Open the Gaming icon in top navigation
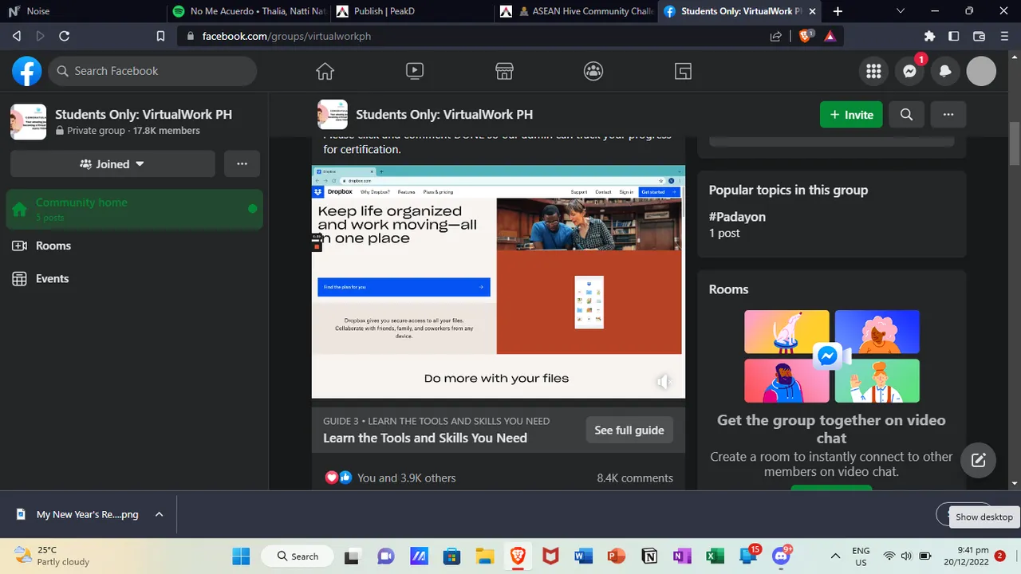1021x574 pixels. tap(683, 71)
